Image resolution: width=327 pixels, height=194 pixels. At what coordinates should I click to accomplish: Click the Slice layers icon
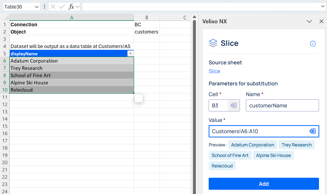(x=213, y=43)
